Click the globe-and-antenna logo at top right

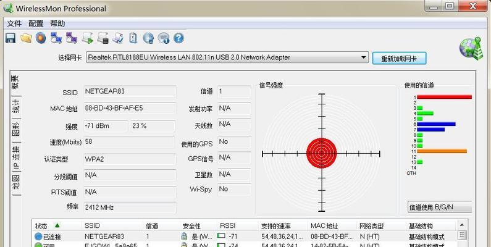[471, 48]
